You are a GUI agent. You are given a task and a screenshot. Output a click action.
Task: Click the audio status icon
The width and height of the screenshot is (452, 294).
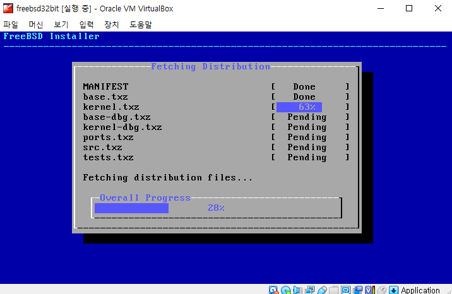298,290
